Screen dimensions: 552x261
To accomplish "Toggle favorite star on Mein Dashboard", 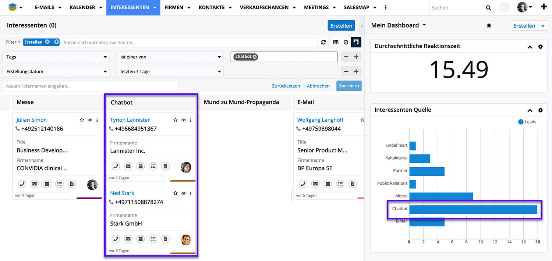I will tap(489, 25).
